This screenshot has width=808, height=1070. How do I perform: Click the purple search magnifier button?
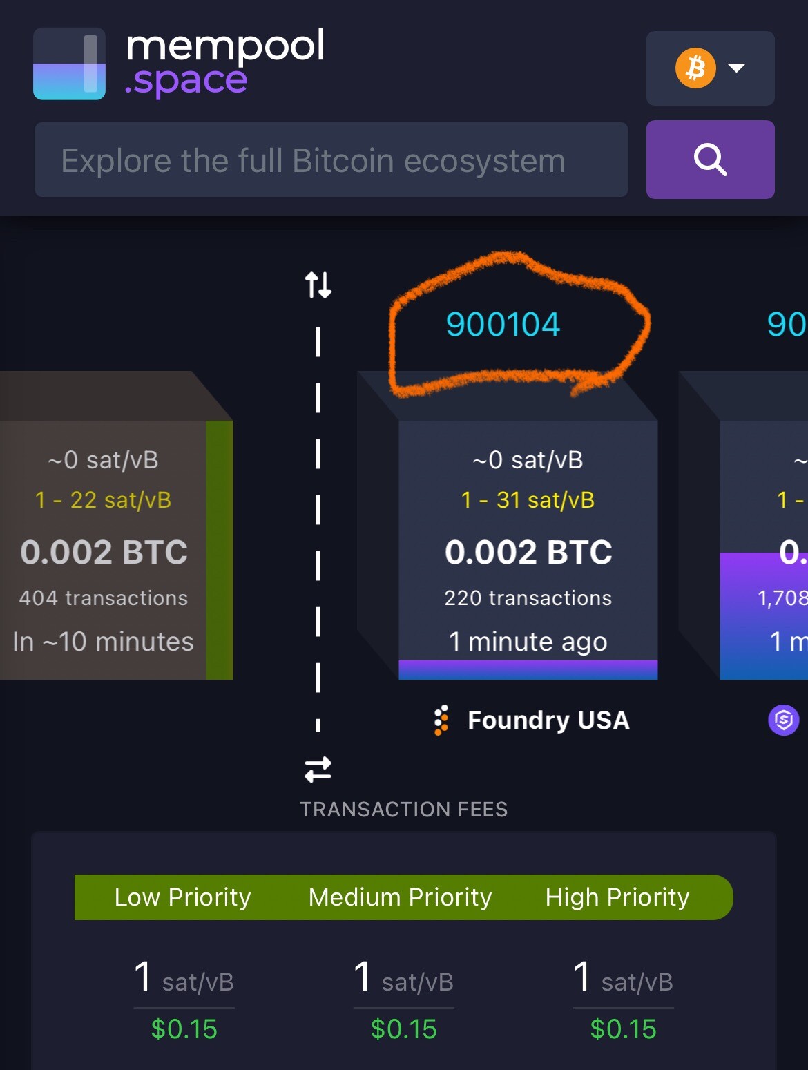click(710, 160)
